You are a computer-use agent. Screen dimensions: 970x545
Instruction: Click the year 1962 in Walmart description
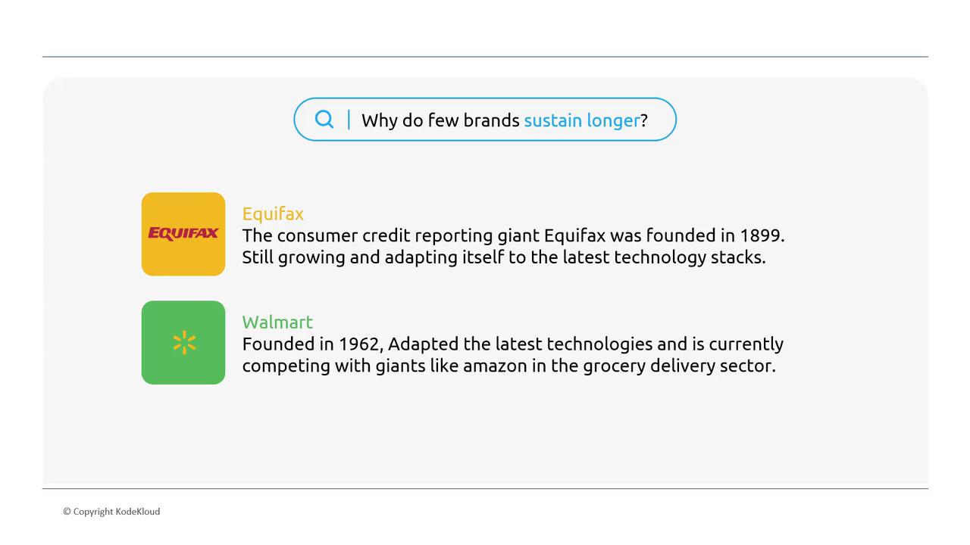tap(361, 344)
